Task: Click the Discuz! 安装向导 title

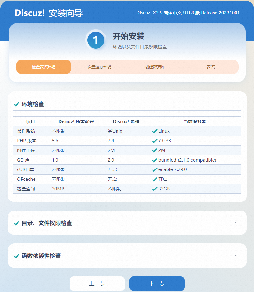Action: (x=49, y=13)
